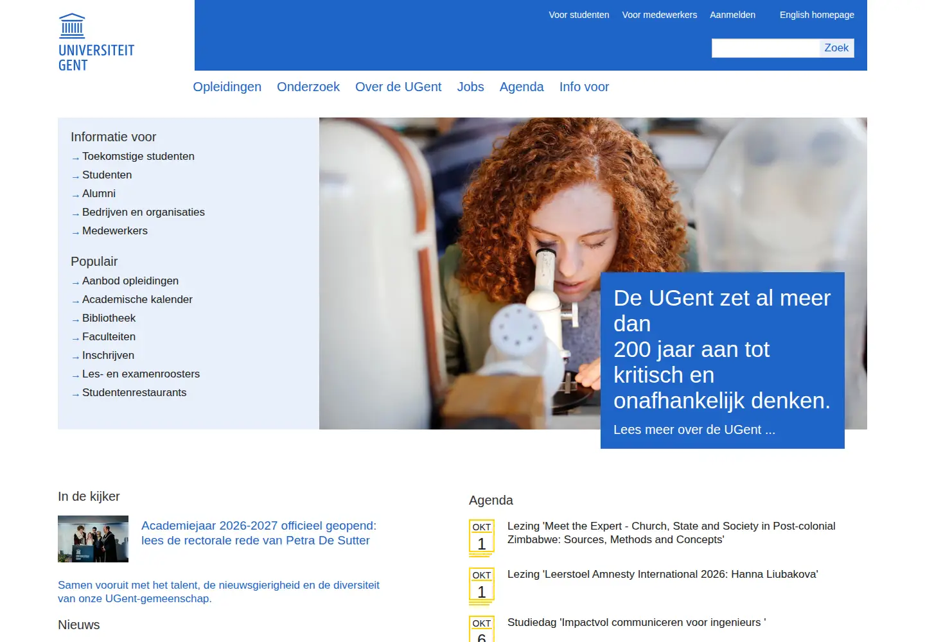The height and width of the screenshot is (642, 925).
Task: Open the Info voor menu
Action: pyautogui.click(x=584, y=87)
